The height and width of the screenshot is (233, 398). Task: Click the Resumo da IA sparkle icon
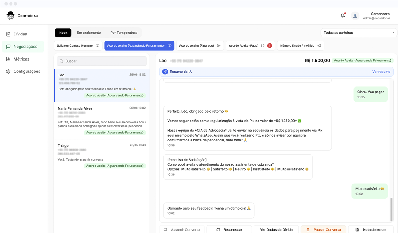165,72
